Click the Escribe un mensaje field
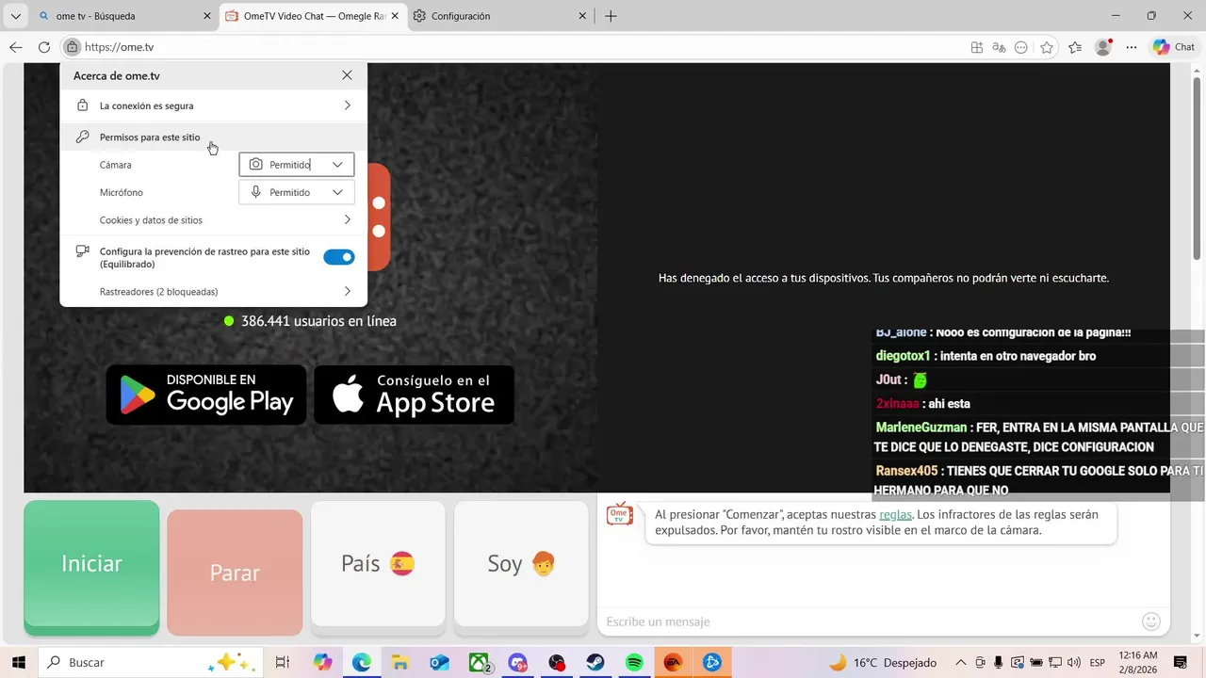The height and width of the screenshot is (678, 1206). (x=867, y=621)
